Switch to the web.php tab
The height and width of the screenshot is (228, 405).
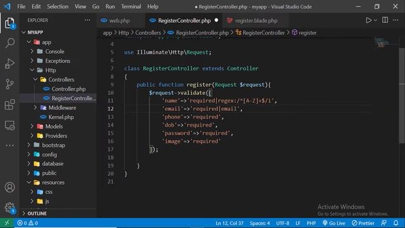tap(120, 20)
